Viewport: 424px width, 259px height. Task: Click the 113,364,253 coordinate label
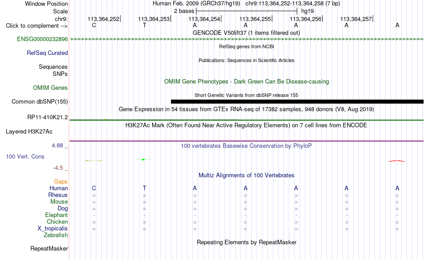click(x=154, y=19)
